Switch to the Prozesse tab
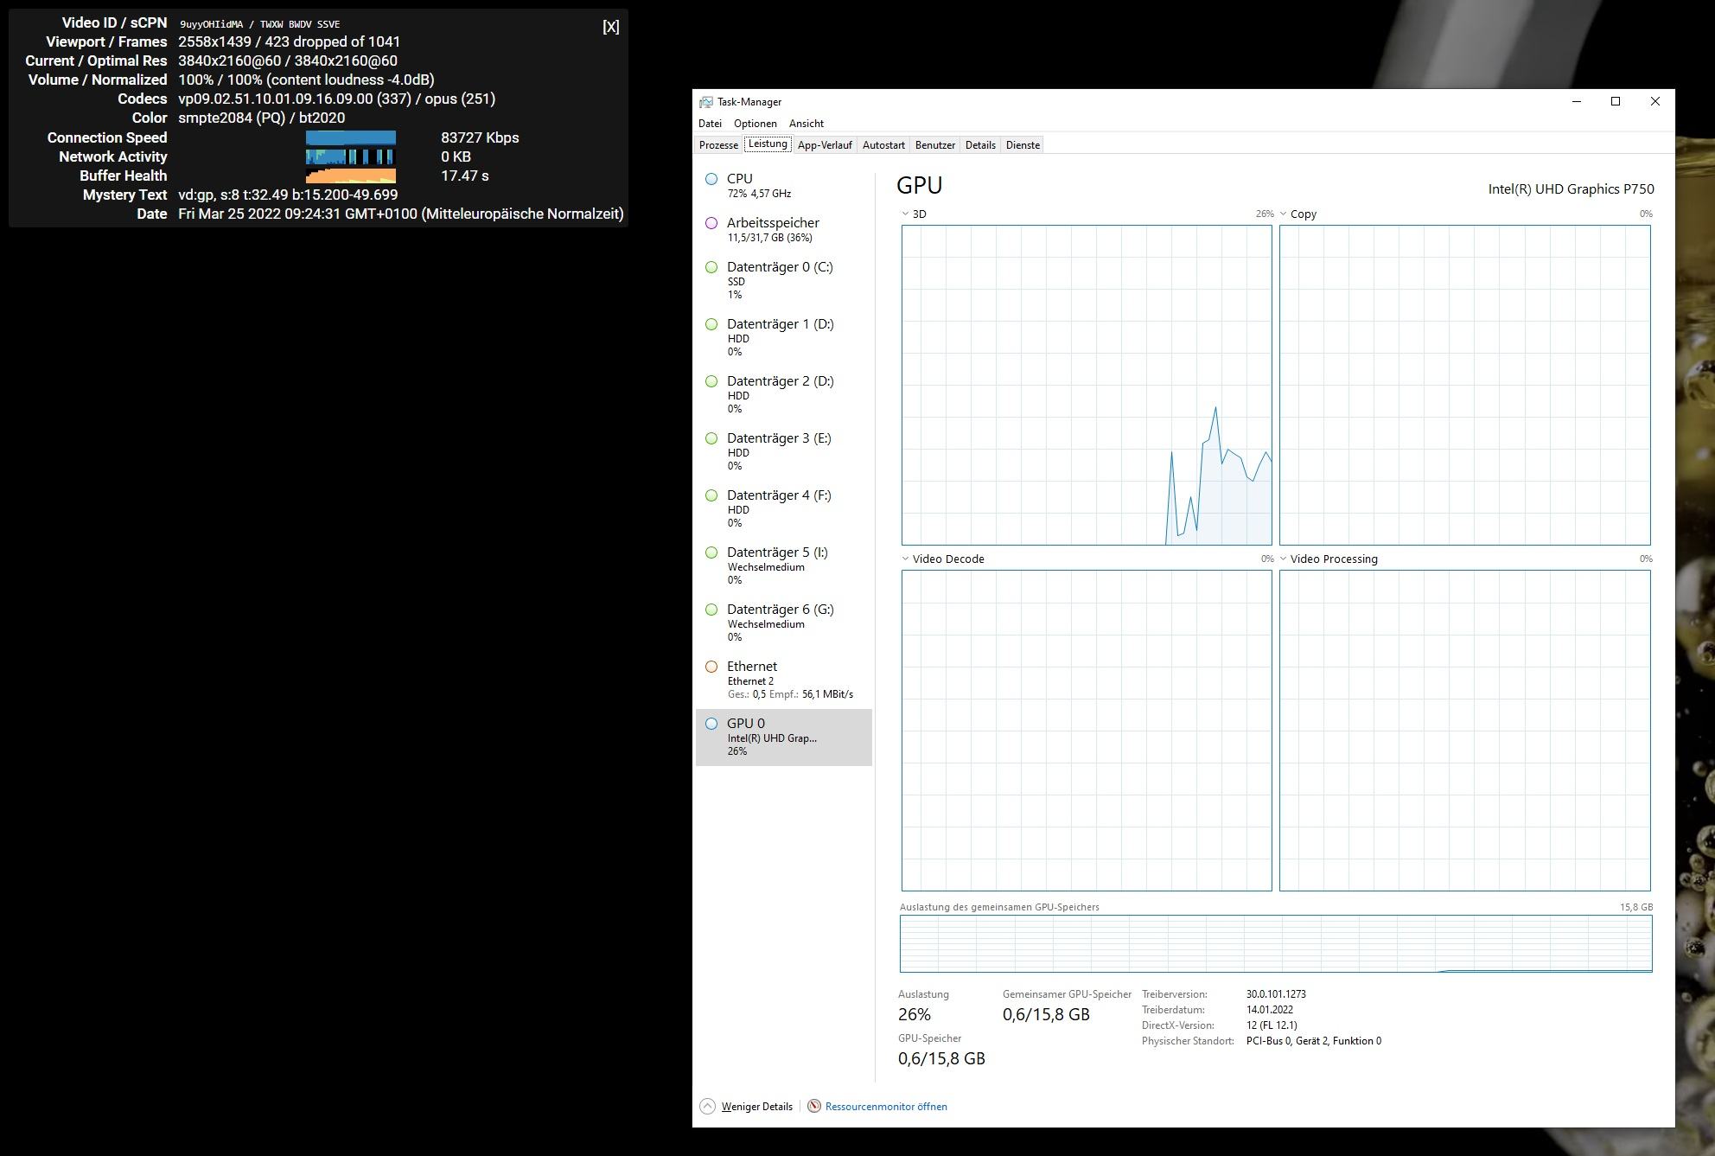1715x1156 pixels. click(718, 145)
